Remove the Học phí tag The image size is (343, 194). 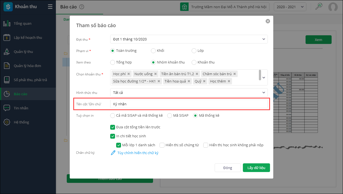129,74
